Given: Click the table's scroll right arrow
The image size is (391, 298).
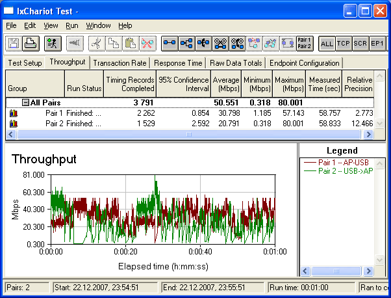Looking at the screenshot, I should tap(368, 135).
